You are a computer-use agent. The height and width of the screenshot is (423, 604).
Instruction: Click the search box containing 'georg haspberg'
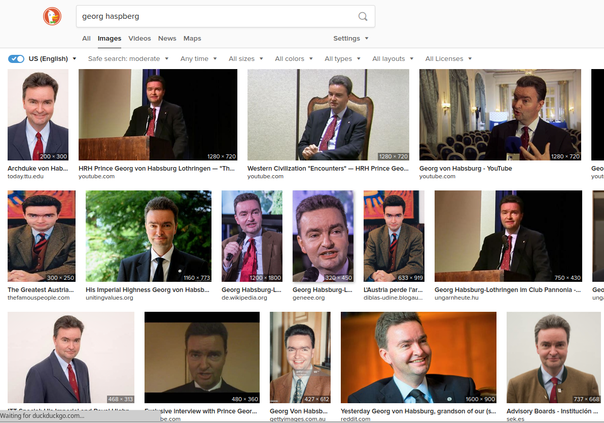(225, 16)
